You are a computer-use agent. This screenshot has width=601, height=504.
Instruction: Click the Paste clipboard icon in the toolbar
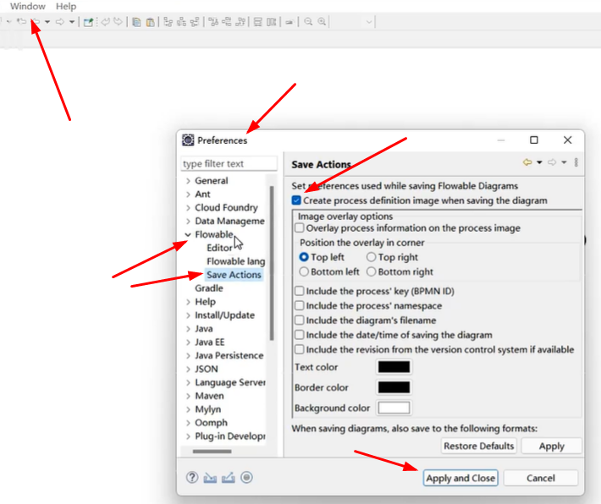click(x=151, y=22)
